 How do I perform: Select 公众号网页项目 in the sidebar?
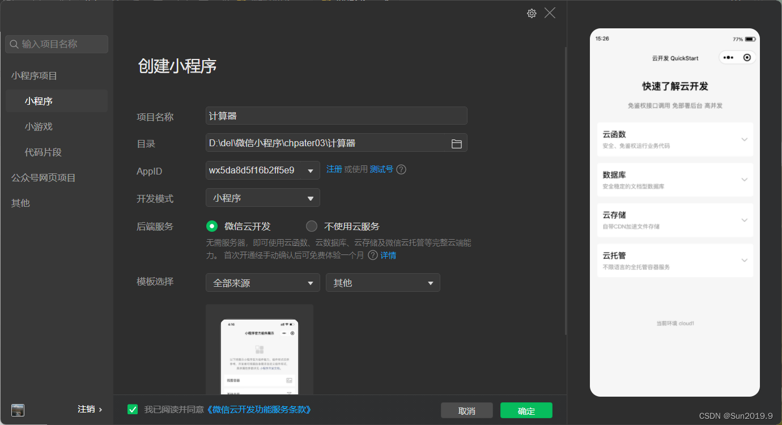44,177
